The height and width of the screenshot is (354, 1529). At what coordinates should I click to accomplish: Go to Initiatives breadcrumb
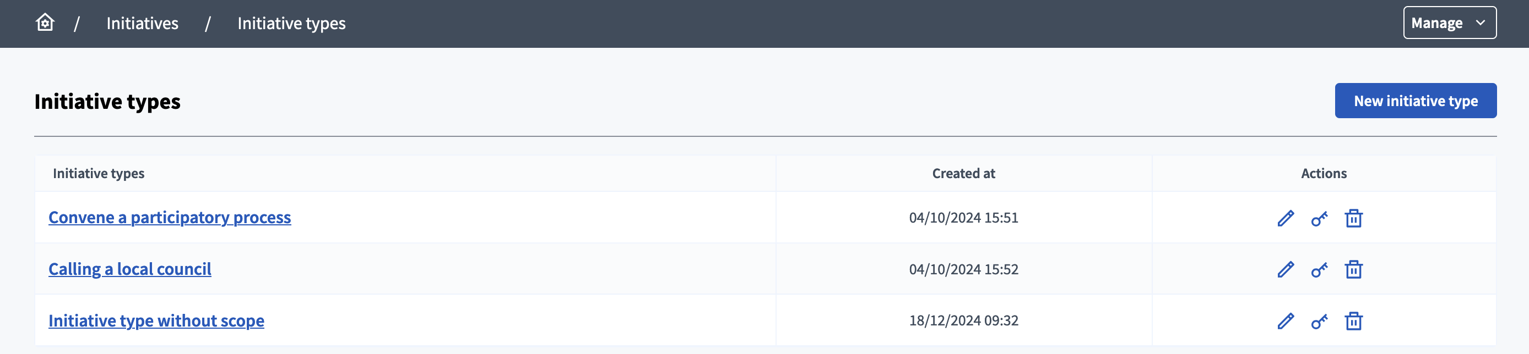(x=142, y=23)
